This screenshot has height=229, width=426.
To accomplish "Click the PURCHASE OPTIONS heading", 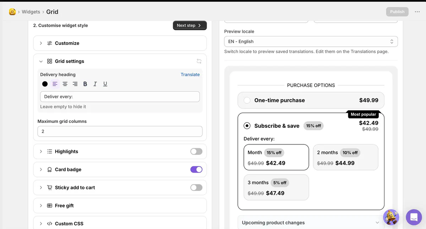I will click(311, 85).
